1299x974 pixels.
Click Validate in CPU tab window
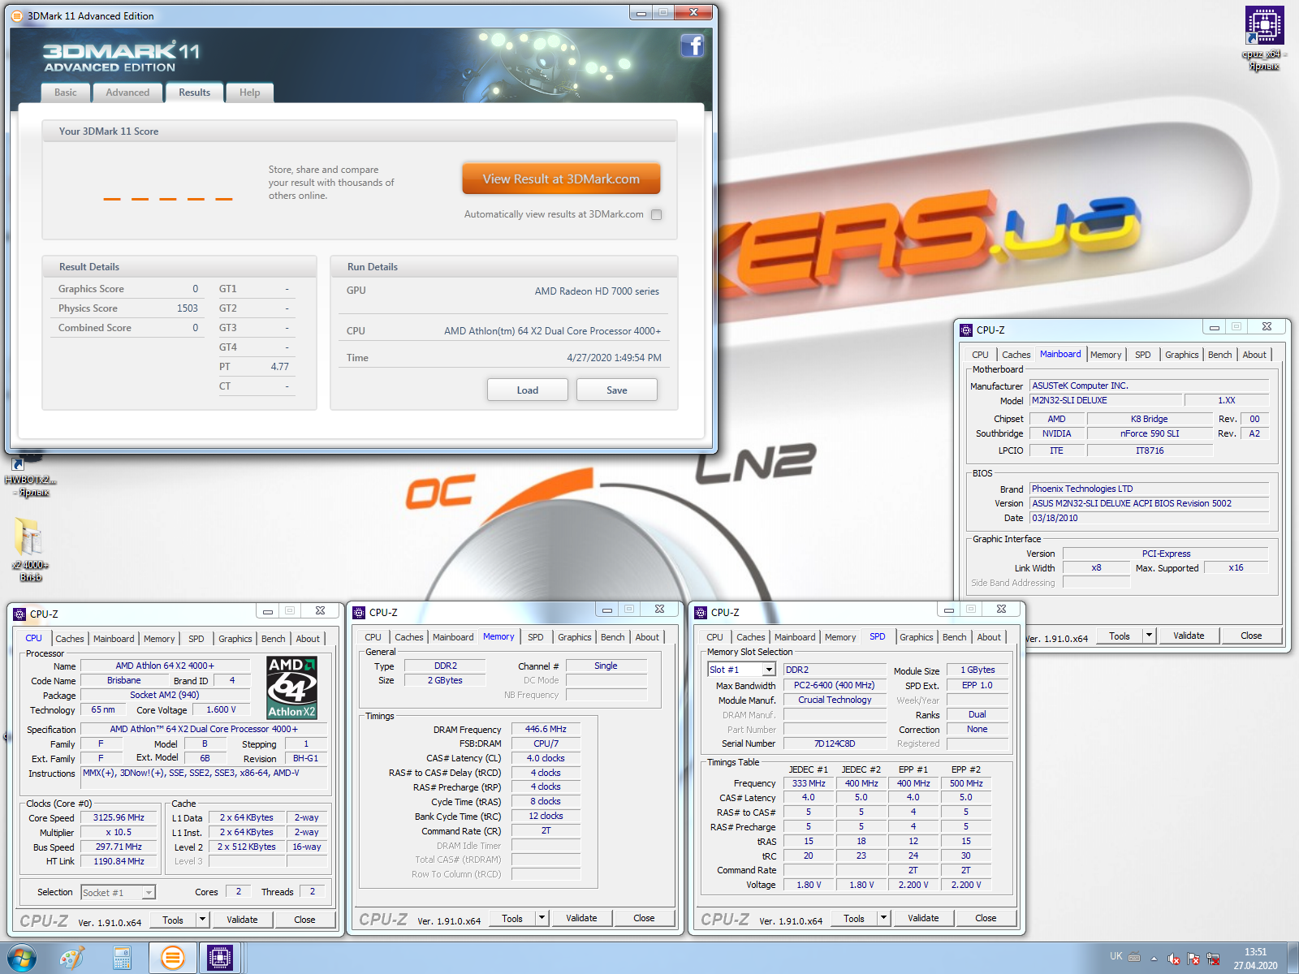(x=242, y=920)
